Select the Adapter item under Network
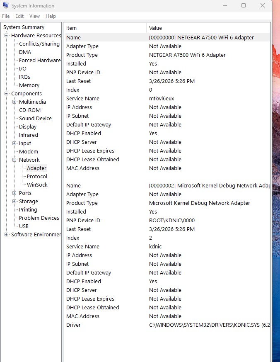Viewport: 280px width, 362px height. [x=36, y=168]
